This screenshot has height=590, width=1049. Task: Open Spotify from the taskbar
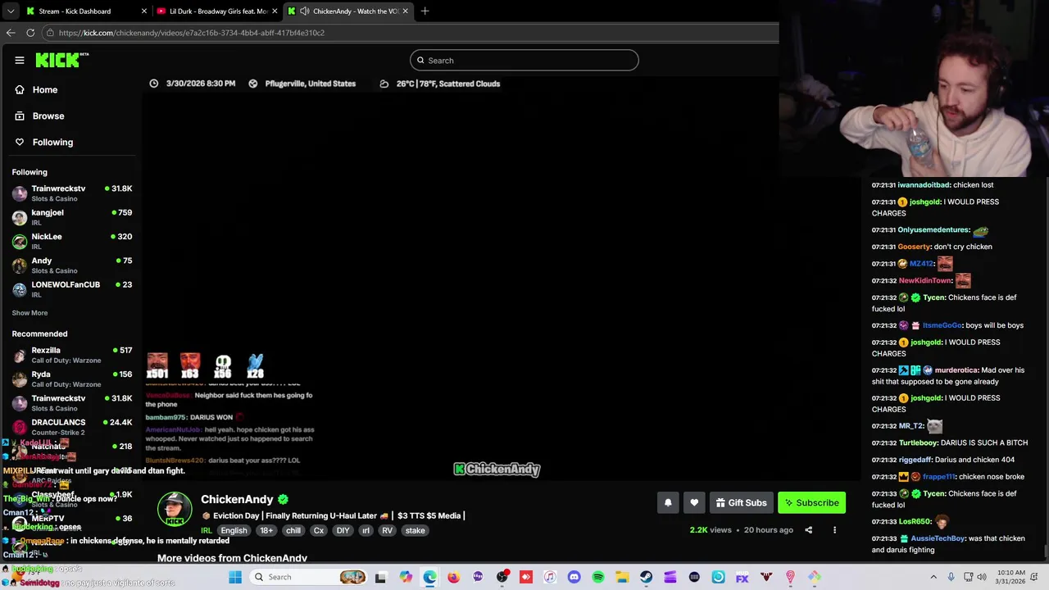point(598,577)
